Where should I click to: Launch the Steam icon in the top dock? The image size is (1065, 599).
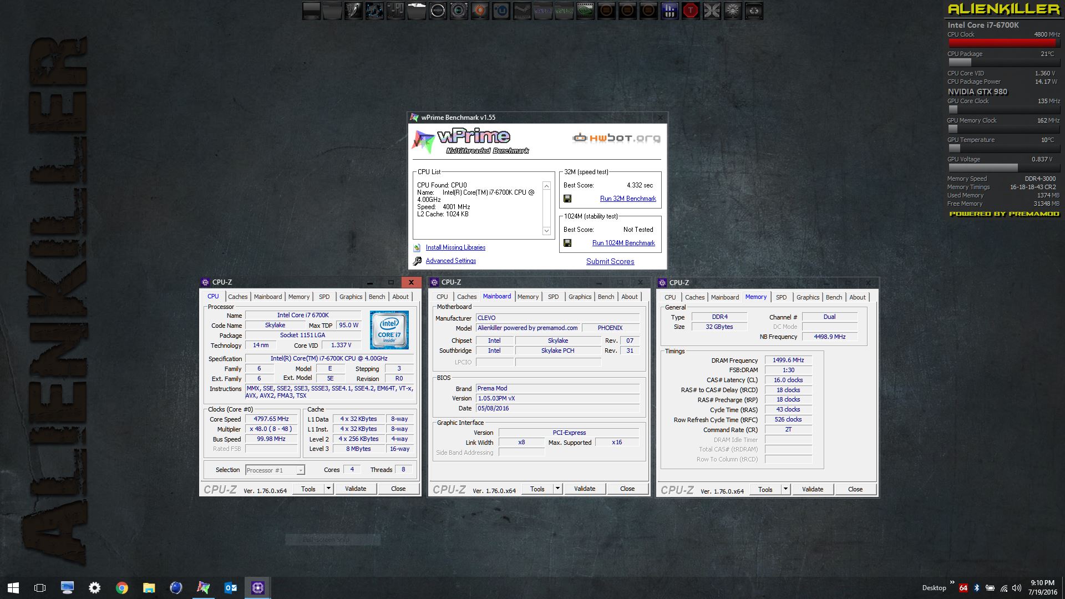point(522,11)
